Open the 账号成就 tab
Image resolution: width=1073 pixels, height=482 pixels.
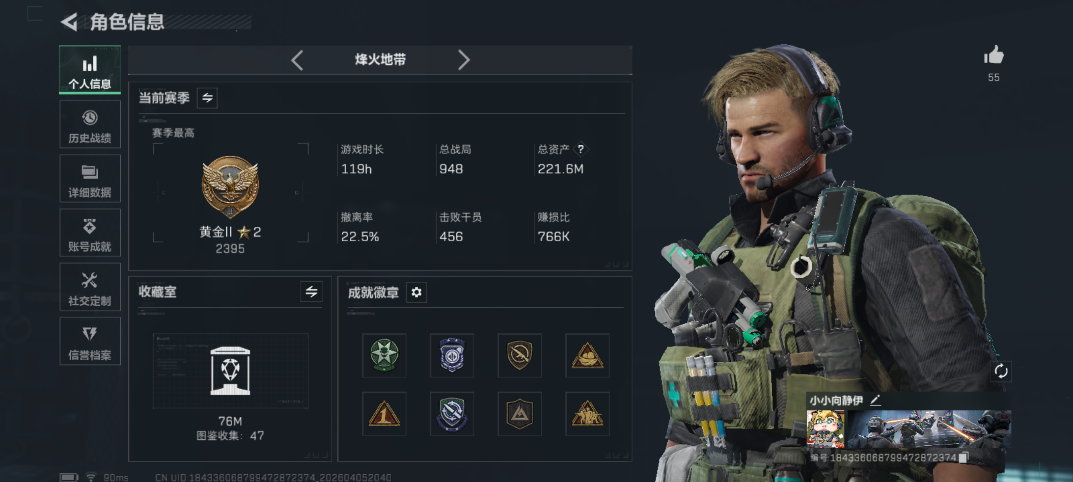point(90,233)
